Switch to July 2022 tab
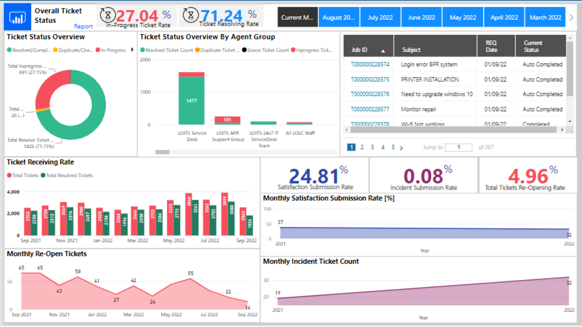The height and width of the screenshot is (327, 582). click(x=380, y=17)
